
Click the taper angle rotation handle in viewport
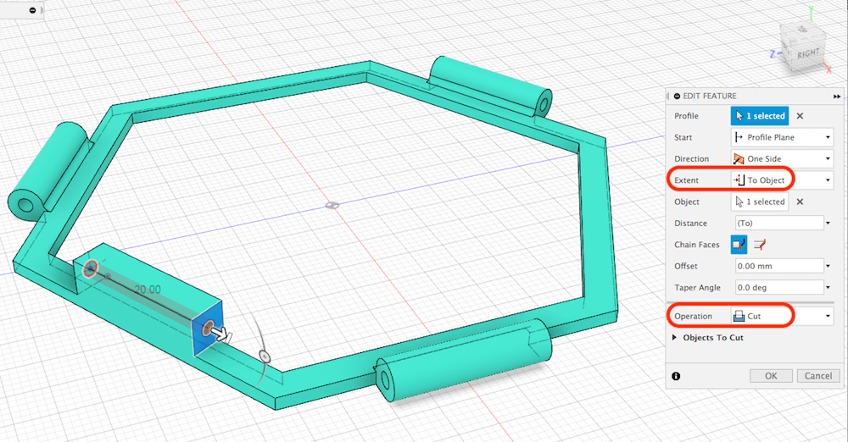point(264,356)
